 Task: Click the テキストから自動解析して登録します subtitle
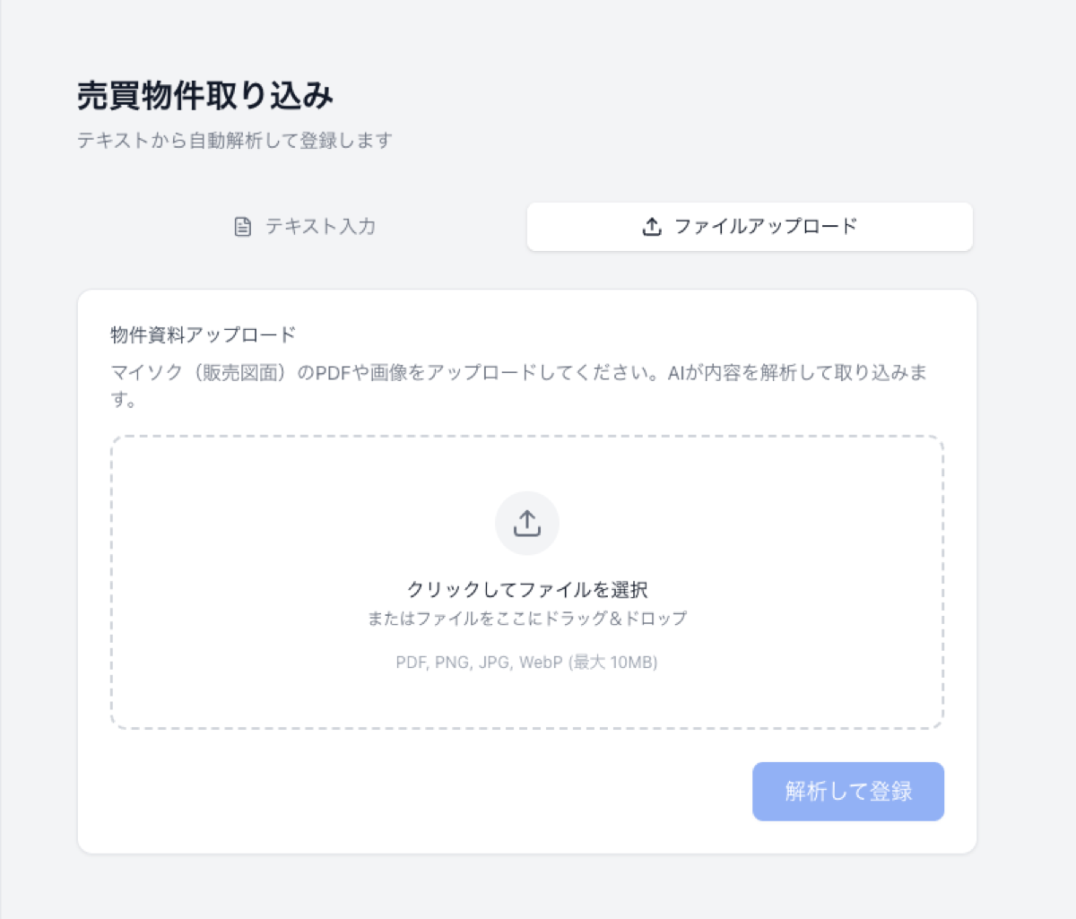(x=235, y=141)
